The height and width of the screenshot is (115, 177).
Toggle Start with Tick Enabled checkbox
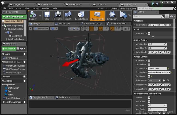[149, 33]
